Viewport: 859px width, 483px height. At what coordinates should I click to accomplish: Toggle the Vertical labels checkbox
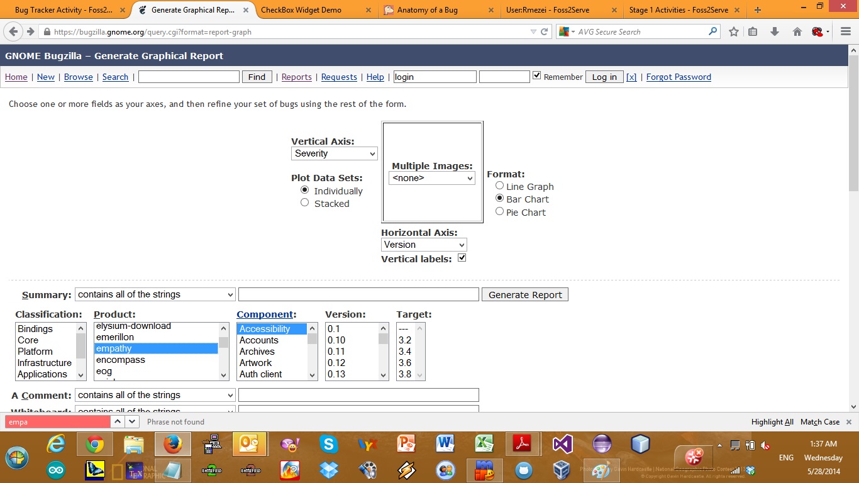pos(462,258)
